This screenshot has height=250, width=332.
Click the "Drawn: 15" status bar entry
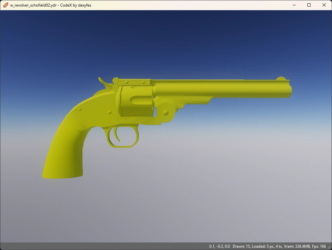[241, 246]
